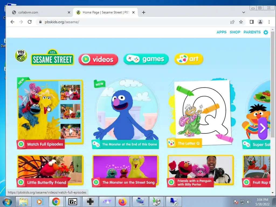Image resolution: width=276 pixels, height=207 pixels.
Task: Click middle mini video thumbnail in Full Episodes card
Action: pos(70,111)
